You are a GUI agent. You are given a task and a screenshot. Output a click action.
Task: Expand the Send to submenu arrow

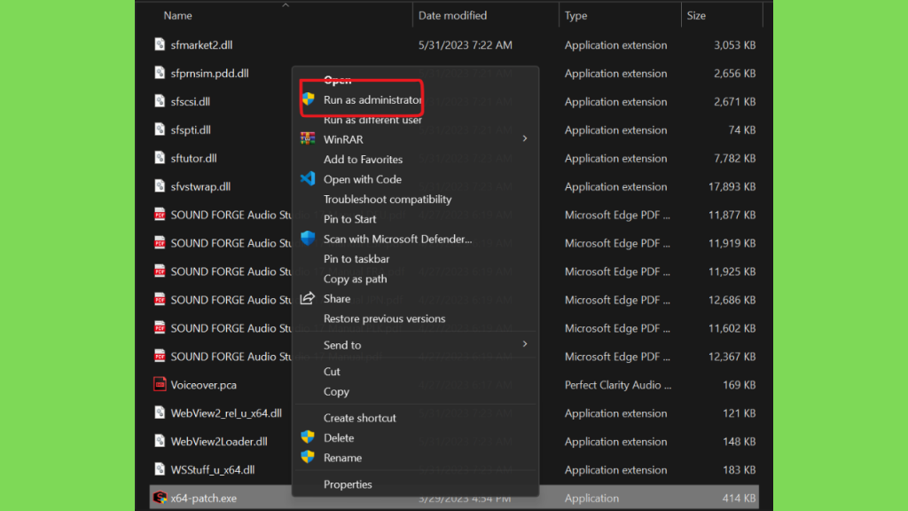tap(525, 344)
